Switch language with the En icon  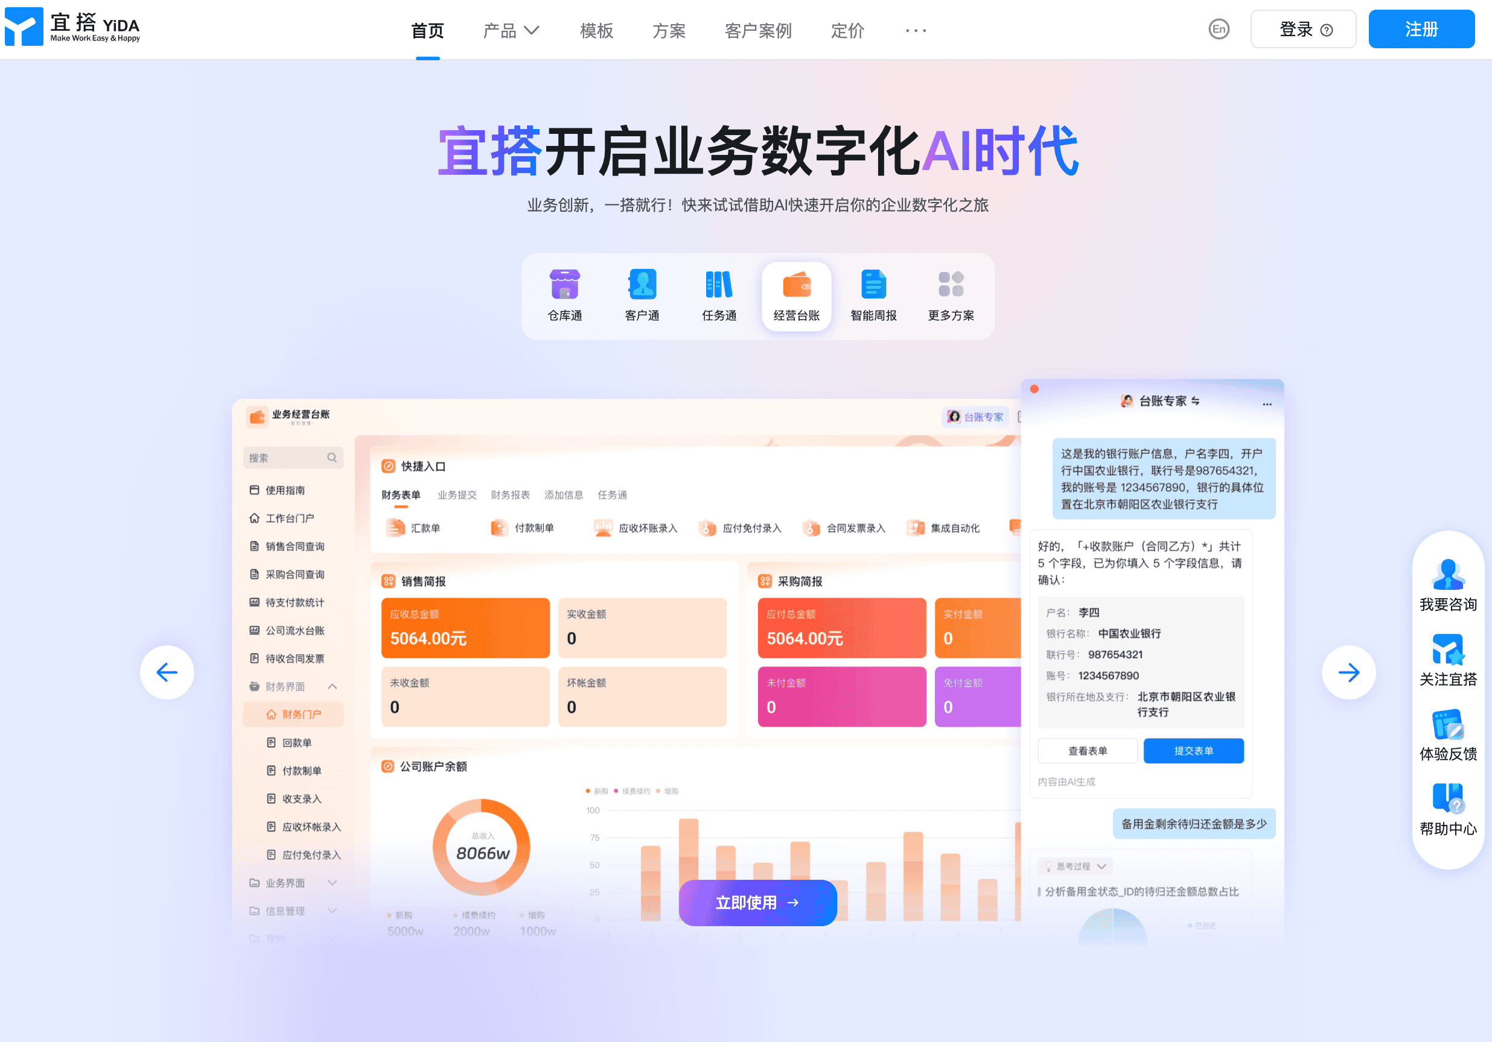point(1219,29)
